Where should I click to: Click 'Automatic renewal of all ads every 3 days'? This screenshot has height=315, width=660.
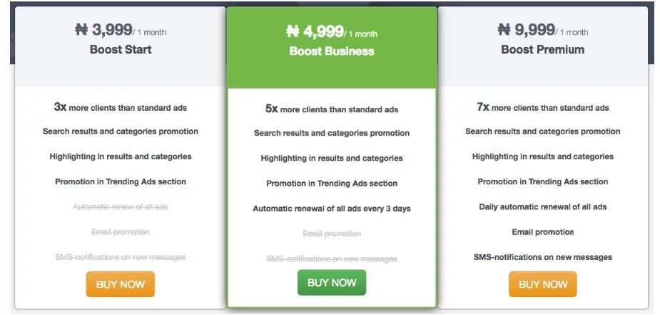click(x=332, y=209)
